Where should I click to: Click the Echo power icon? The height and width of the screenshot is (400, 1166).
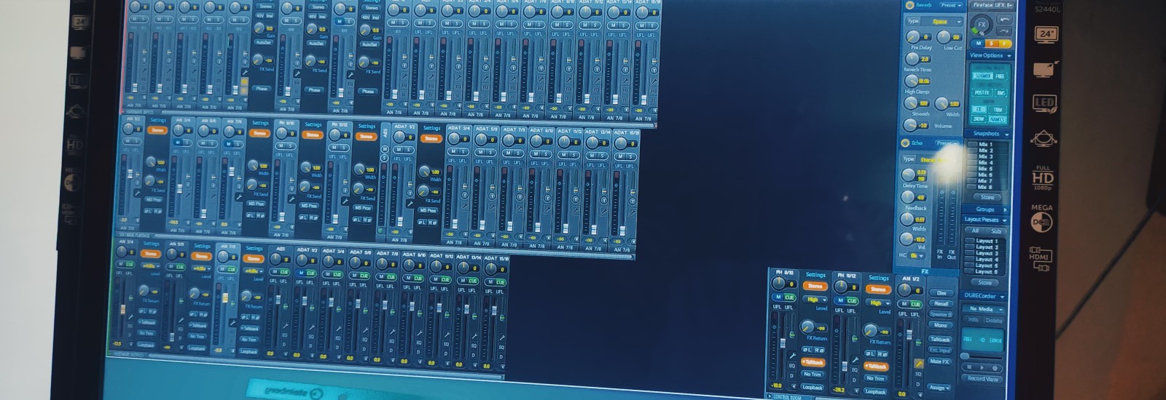pyautogui.click(x=905, y=143)
